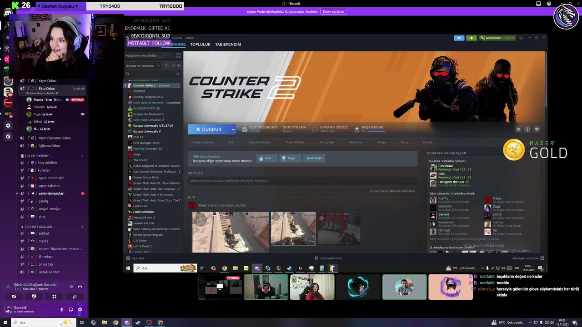Open dropdown arrow next to DURDUR button
582x327 pixels.
coord(233,129)
